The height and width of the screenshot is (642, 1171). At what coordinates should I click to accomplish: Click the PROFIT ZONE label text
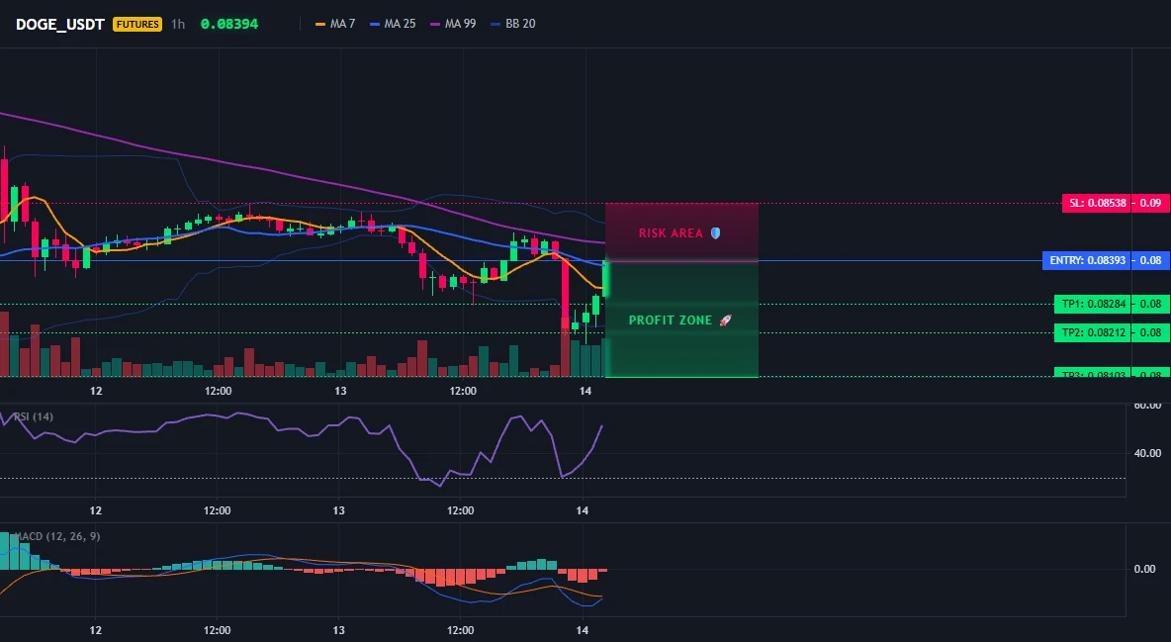(x=671, y=320)
